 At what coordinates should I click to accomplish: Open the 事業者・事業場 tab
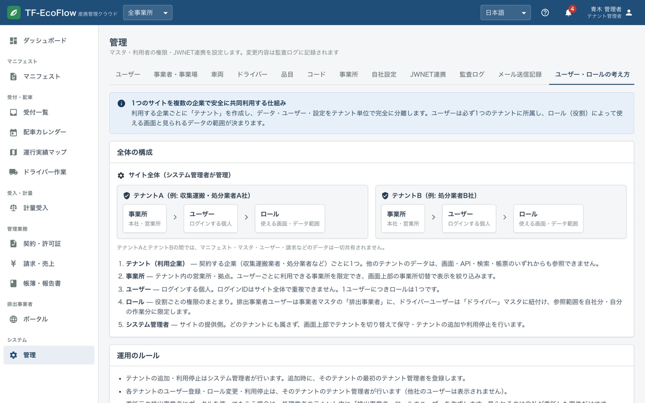tap(175, 75)
